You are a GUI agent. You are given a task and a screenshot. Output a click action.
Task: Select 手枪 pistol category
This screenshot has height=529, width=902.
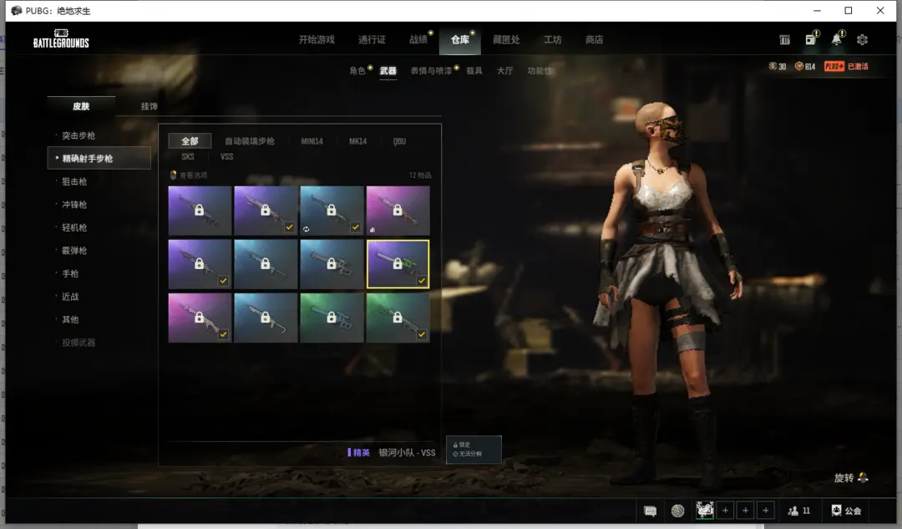point(70,273)
